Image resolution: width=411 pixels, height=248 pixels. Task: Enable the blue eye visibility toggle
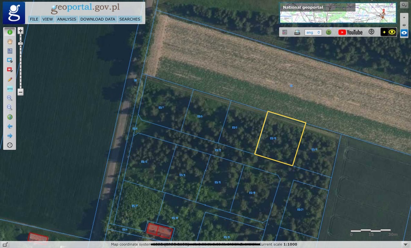coord(404,33)
